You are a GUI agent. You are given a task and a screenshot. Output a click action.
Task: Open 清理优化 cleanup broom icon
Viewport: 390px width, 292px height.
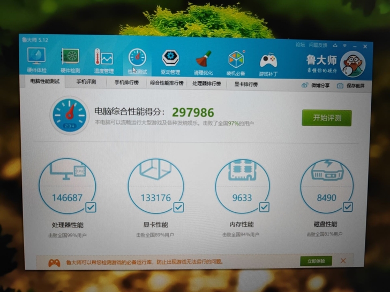(x=203, y=63)
